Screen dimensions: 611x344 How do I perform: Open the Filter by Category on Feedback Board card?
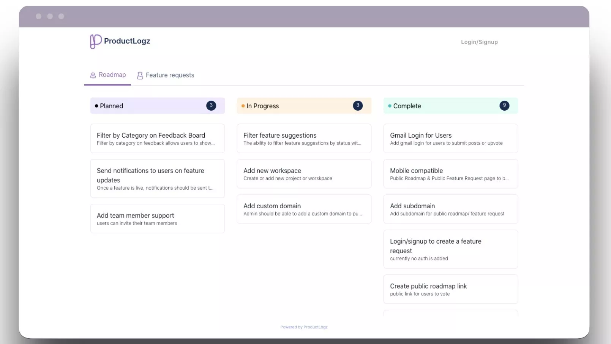click(x=157, y=138)
